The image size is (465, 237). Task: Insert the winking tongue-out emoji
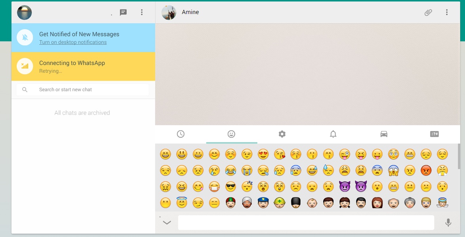coord(345,154)
